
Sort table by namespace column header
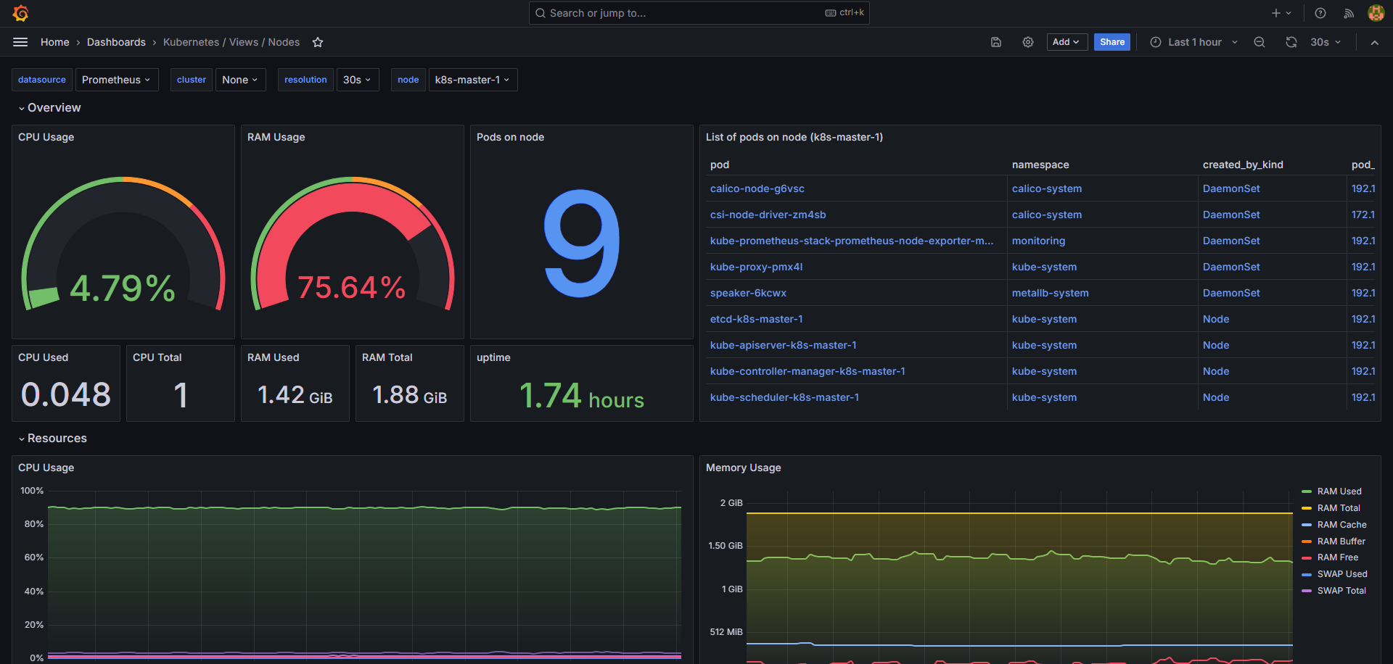[1040, 165]
